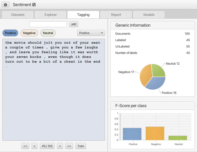This screenshot has height=152, width=197.
Task: Click the UnLabeled count row
Action: click(x=152, y=47)
